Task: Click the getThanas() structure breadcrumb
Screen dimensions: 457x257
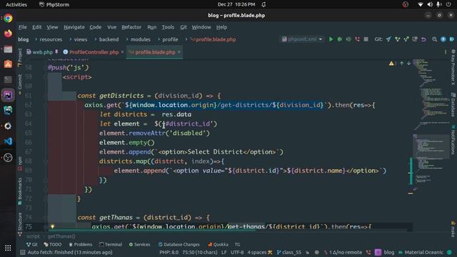Action: coord(61,236)
